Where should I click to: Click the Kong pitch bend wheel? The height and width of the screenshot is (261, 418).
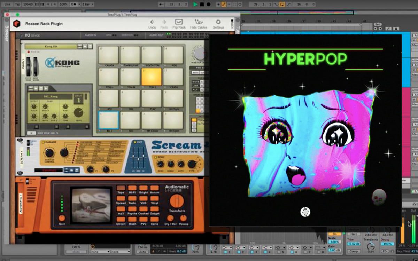point(29,66)
